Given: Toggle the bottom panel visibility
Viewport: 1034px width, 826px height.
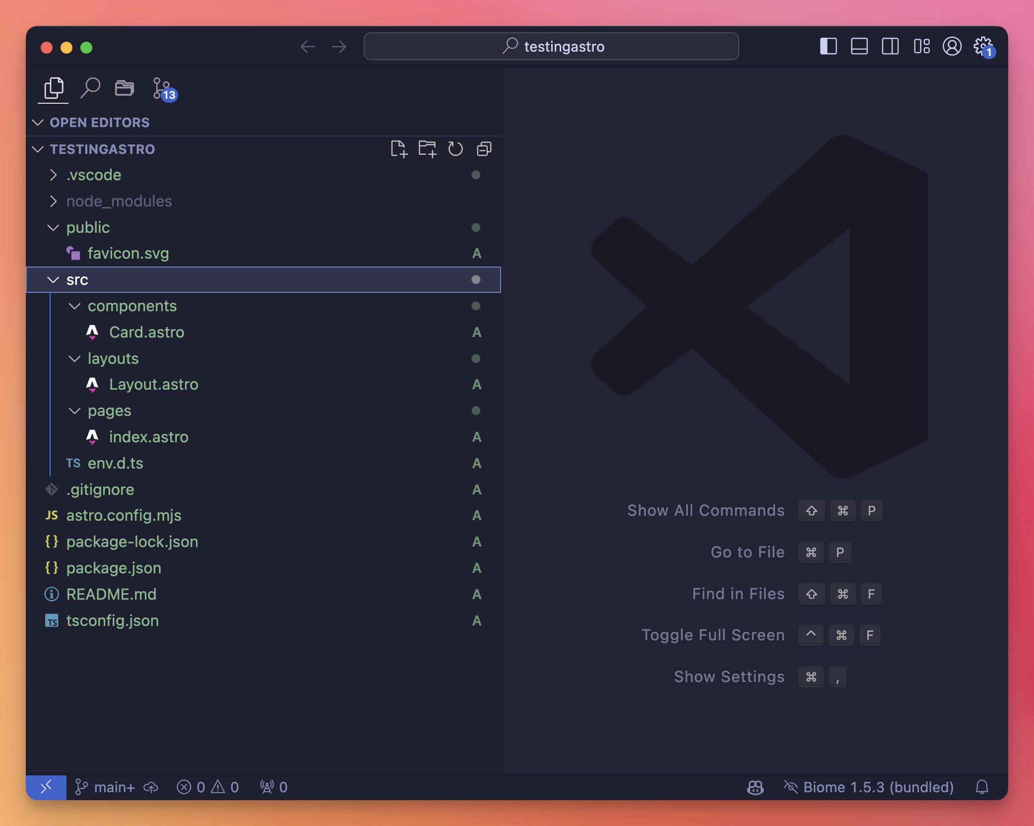Looking at the screenshot, I should pyautogui.click(x=859, y=47).
